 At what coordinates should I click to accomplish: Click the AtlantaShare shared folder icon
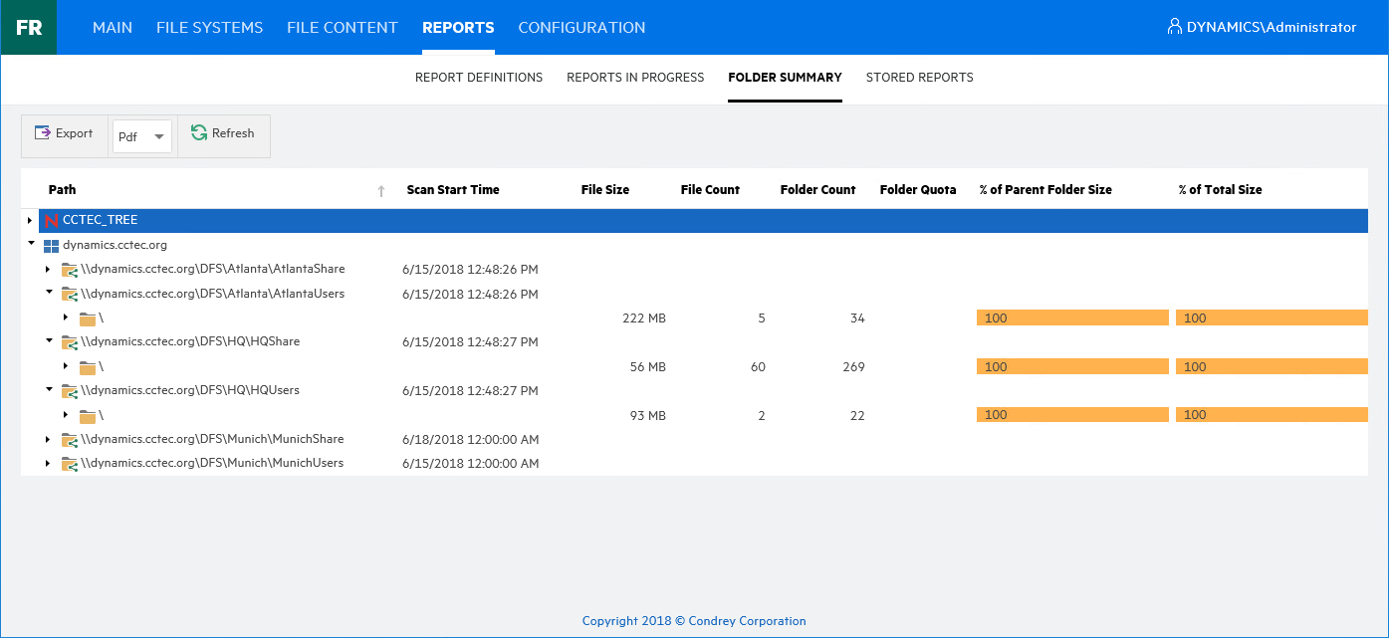point(70,270)
